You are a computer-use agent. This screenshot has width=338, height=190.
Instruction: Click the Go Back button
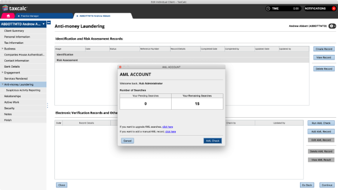coord(307,185)
